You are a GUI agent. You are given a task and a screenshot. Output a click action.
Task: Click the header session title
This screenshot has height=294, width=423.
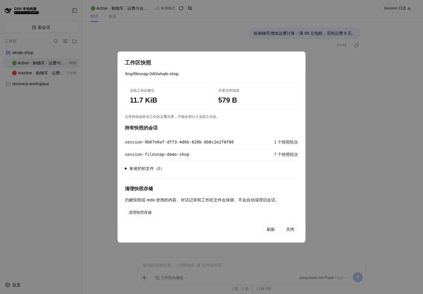pyautogui.click(x=119, y=8)
